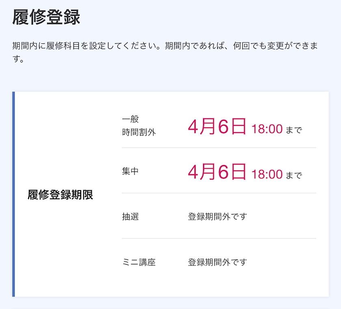The height and width of the screenshot is (309, 341).
Task: Click the 18:00 まで time in 集中 row
Action: pyautogui.click(x=276, y=174)
